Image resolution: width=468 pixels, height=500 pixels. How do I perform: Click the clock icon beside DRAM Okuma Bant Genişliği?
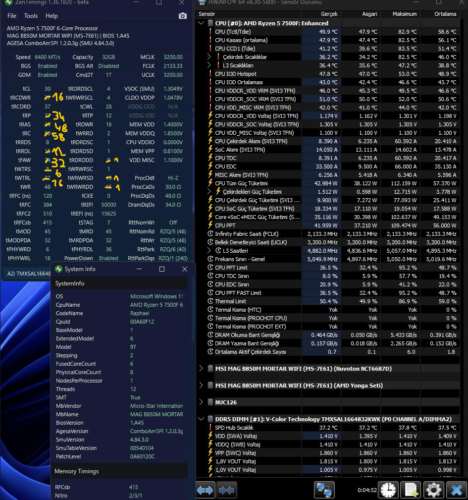[x=210, y=335]
